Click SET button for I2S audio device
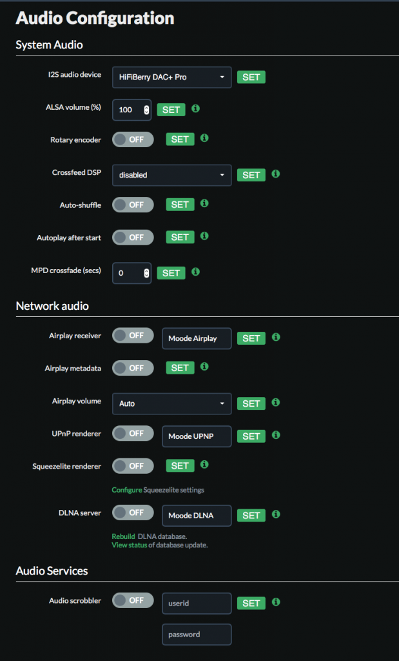This screenshot has height=661, width=399. click(x=251, y=77)
